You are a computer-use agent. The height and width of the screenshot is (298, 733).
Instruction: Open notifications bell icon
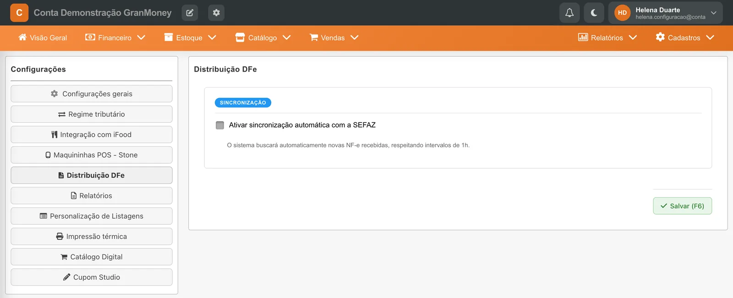click(x=569, y=13)
